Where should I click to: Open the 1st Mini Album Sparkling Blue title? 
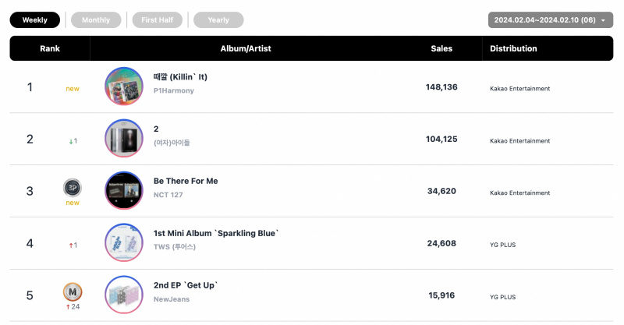216,233
